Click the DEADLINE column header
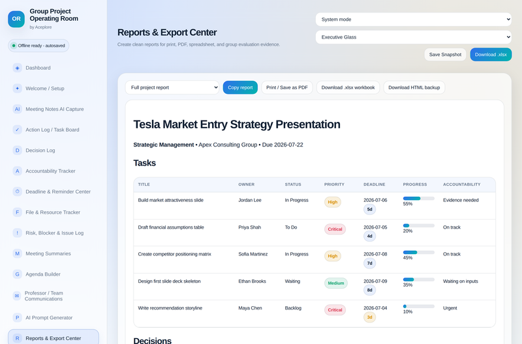Image resolution: width=522 pixels, height=344 pixels. (374, 184)
